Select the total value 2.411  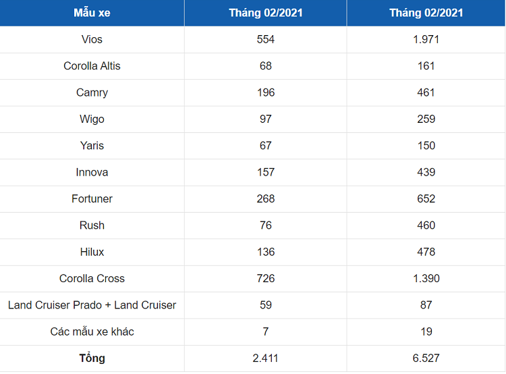coord(266,358)
